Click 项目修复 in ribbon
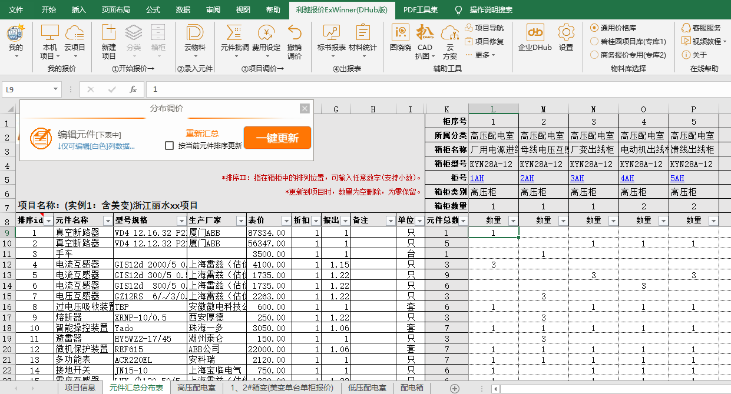The height and width of the screenshot is (394, 731). [484, 42]
